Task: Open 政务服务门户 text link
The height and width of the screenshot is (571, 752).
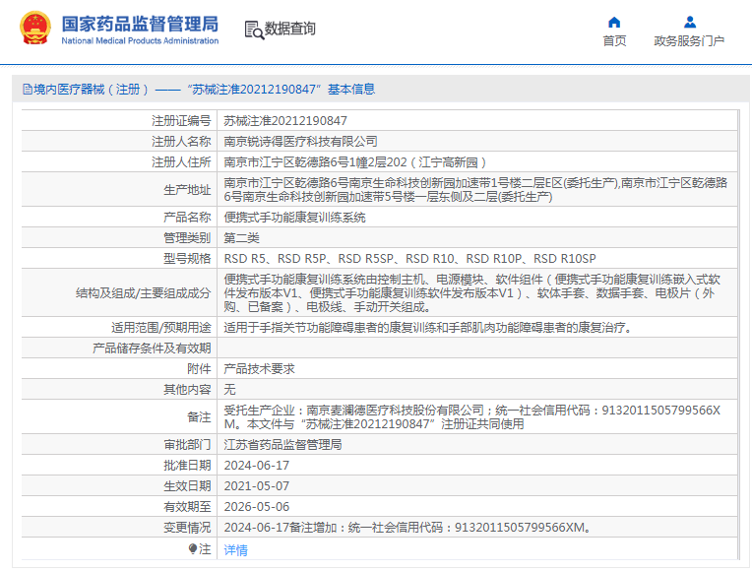Action: (x=689, y=41)
